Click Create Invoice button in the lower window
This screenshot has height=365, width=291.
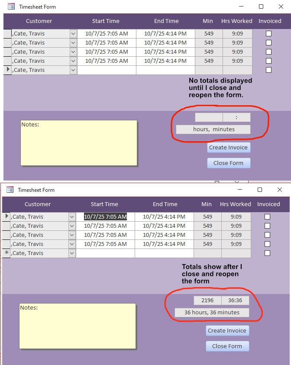[x=227, y=330]
